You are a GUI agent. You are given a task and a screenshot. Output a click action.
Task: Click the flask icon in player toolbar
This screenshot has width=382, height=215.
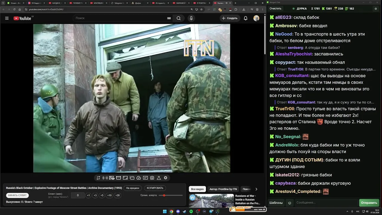(159, 178)
